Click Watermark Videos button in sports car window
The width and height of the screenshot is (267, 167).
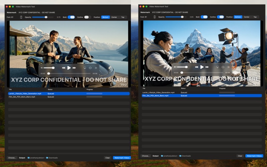(122, 158)
